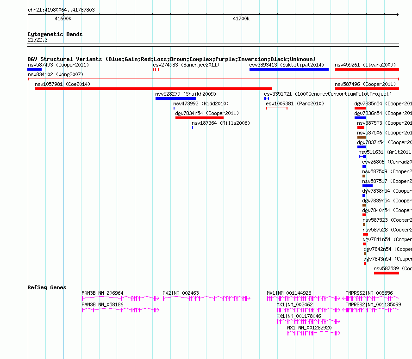Open esv274983 (Banerjee2011) variant label

[x=186, y=65]
